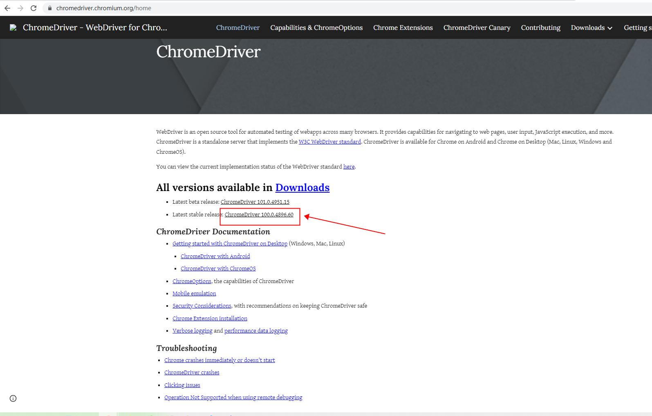The height and width of the screenshot is (416, 652).
Task: Open Chrome crashes immediately or doesn't start
Action: coord(220,360)
